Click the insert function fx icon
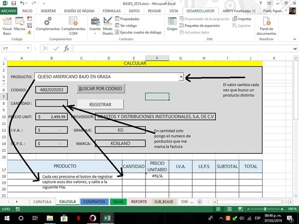The image size is (299, 224). 66,49
